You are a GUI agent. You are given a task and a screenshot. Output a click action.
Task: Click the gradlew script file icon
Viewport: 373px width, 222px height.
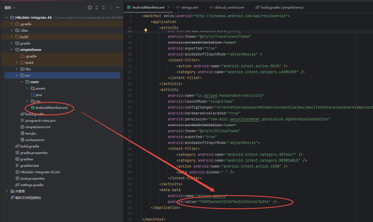[x=17, y=159]
